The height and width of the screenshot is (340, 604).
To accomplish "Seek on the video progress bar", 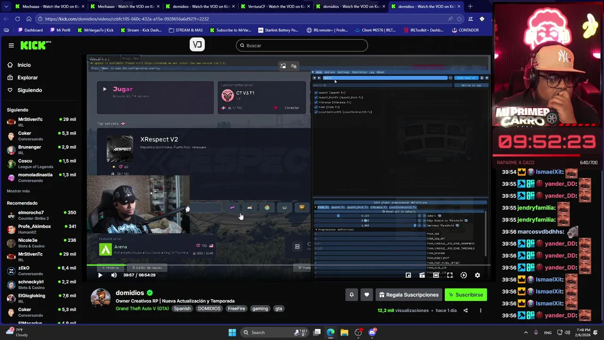I will (x=288, y=265).
